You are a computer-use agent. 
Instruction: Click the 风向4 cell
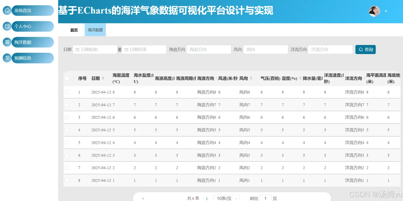coord(245,143)
